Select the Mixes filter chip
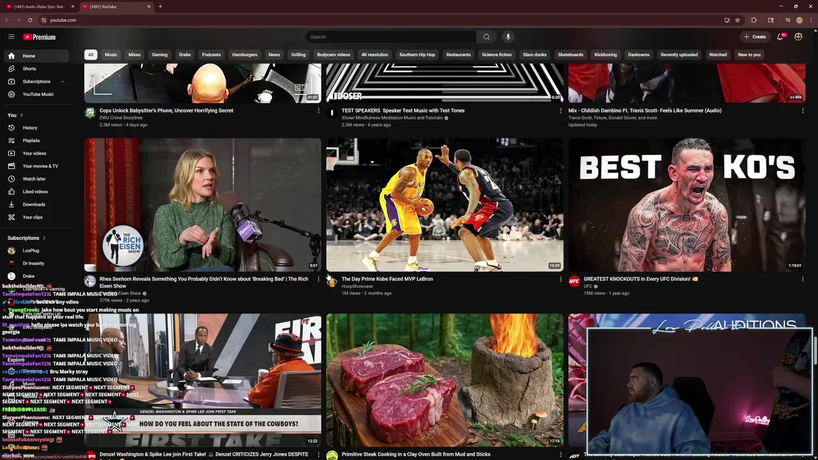Image resolution: width=818 pixels, height=460 pixels. pyautogui.click(x=134, y=55)
